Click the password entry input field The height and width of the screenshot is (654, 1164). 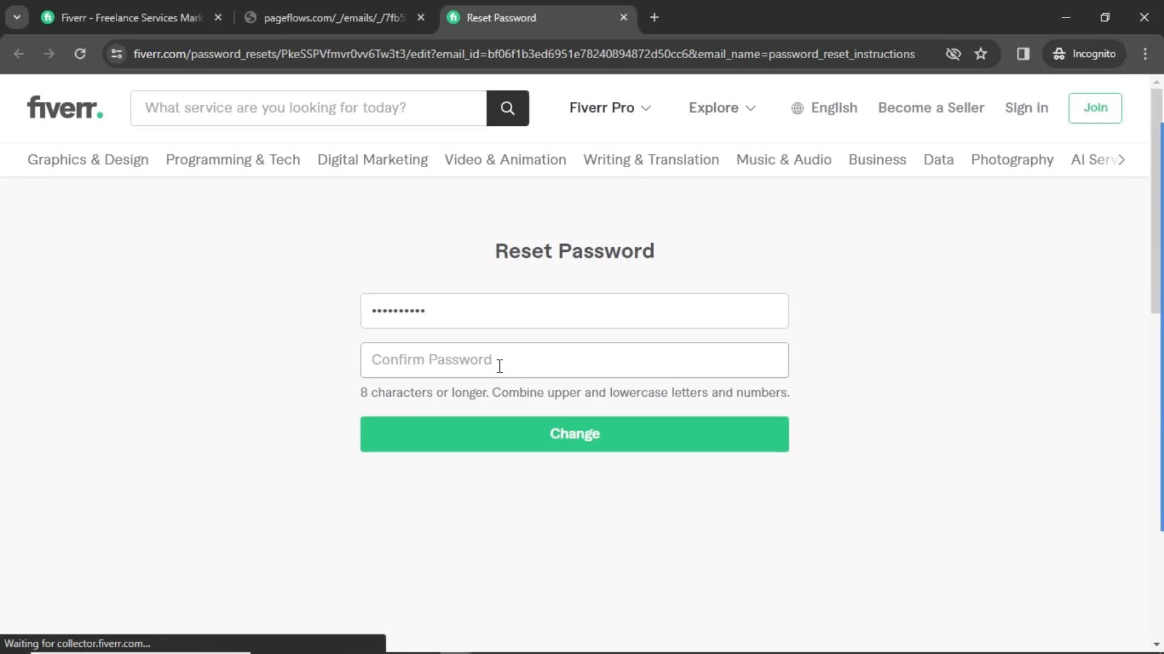click(574, 311)
